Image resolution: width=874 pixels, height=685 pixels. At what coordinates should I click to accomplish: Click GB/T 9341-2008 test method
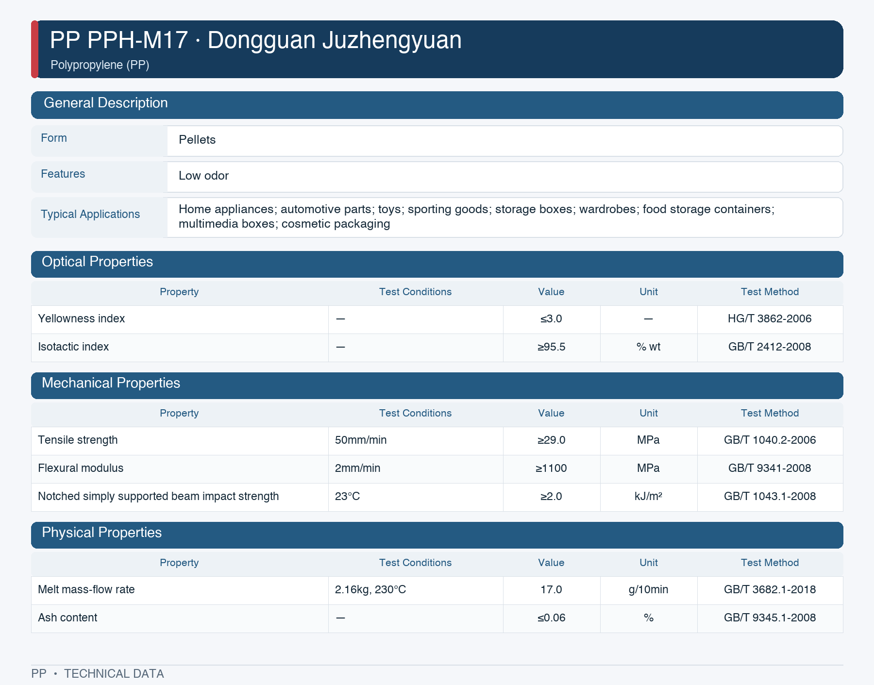click(770, 468)
